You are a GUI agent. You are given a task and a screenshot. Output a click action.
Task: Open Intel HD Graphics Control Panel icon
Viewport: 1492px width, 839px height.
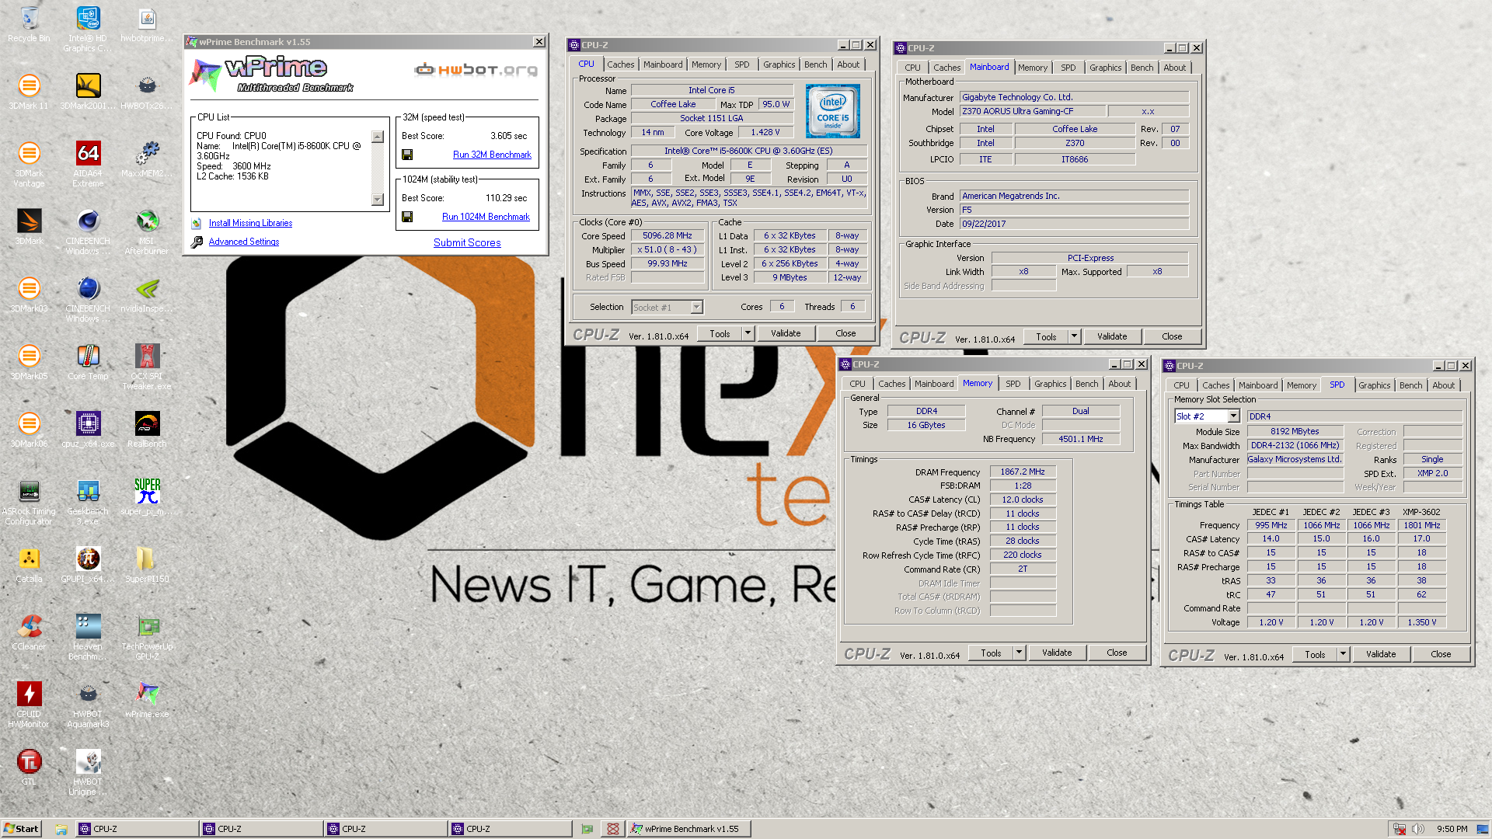tap(88, 29)
